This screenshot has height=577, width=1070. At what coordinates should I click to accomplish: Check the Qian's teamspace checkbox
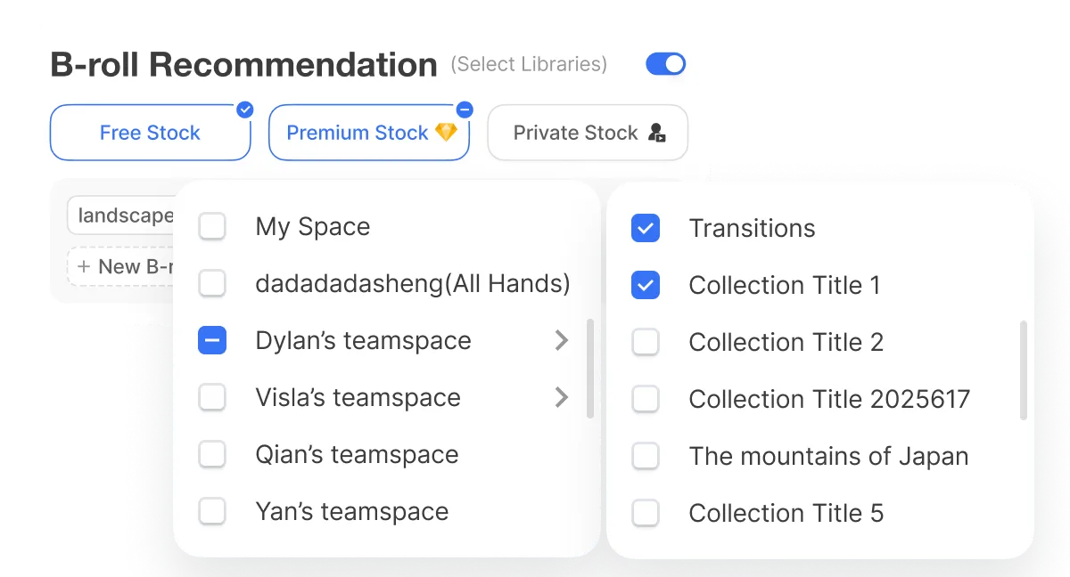tap(212, 454)
